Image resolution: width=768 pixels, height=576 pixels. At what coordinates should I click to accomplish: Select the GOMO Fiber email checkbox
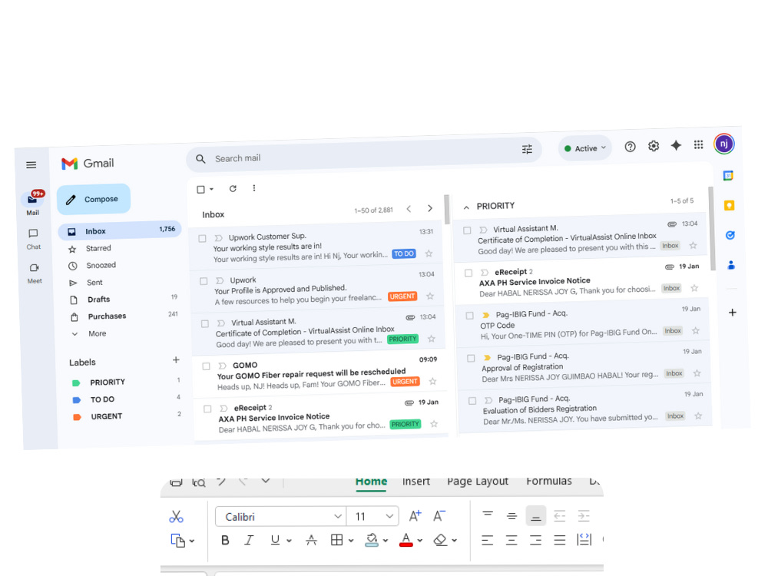tap(206, 366)
